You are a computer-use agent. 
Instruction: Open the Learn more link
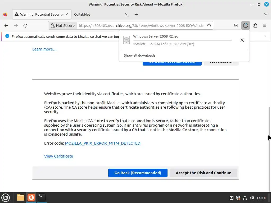[x=44, y=49]
